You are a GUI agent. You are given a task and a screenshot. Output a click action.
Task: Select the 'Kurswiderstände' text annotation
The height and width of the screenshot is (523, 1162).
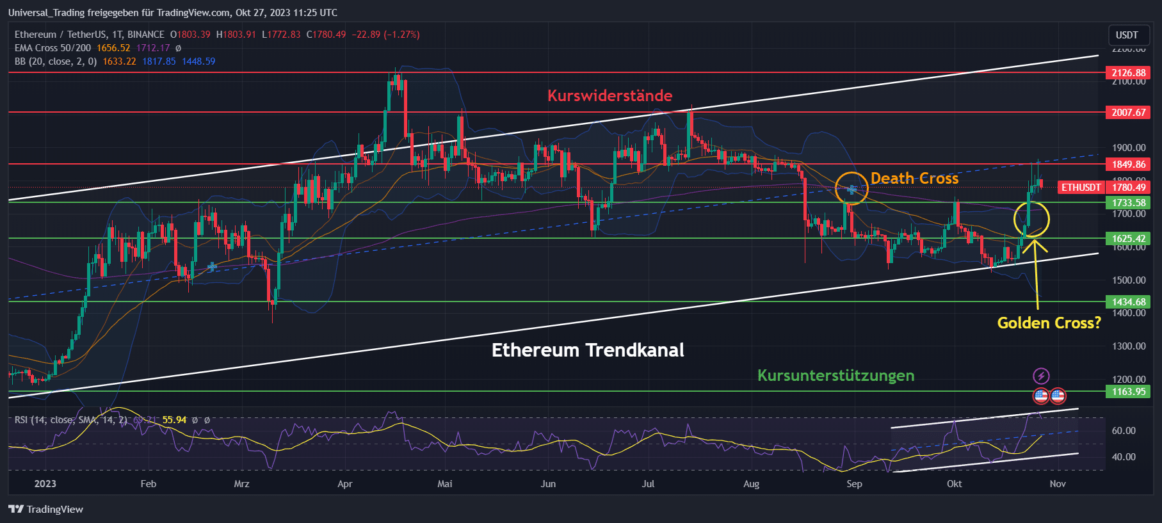point(609,96)
